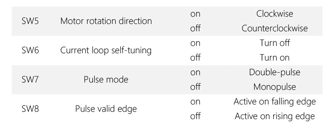Select the Motor rotation direction text

coord(106,21)
